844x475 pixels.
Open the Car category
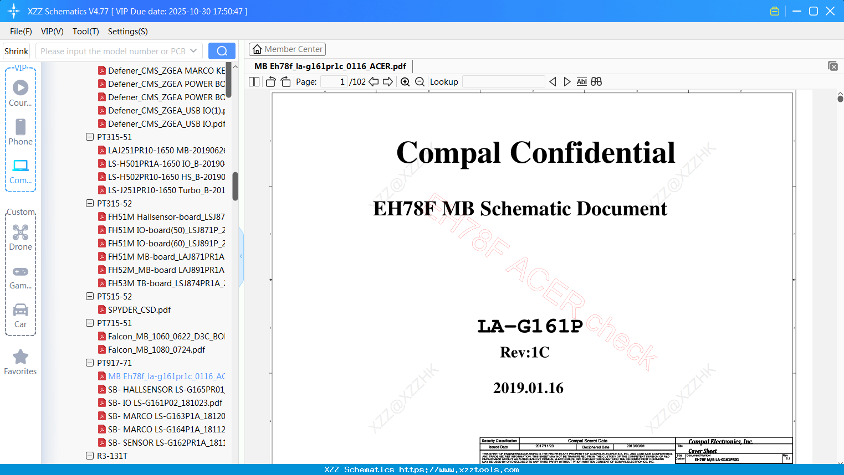21,316
